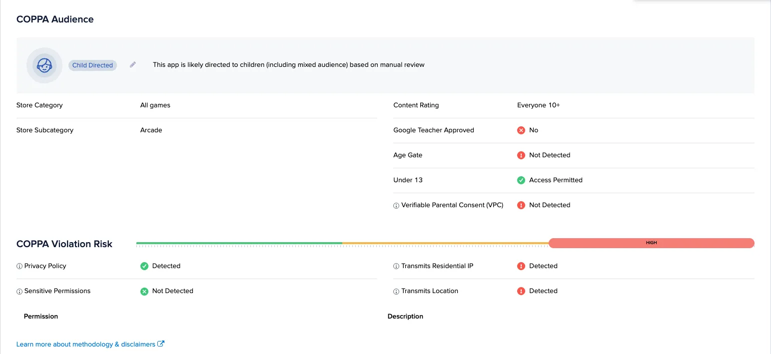Click the 'Google Teacher Approved' label
Image resolution: width=771 pixels, height=354 pixels.
click(x=434, y=130)
